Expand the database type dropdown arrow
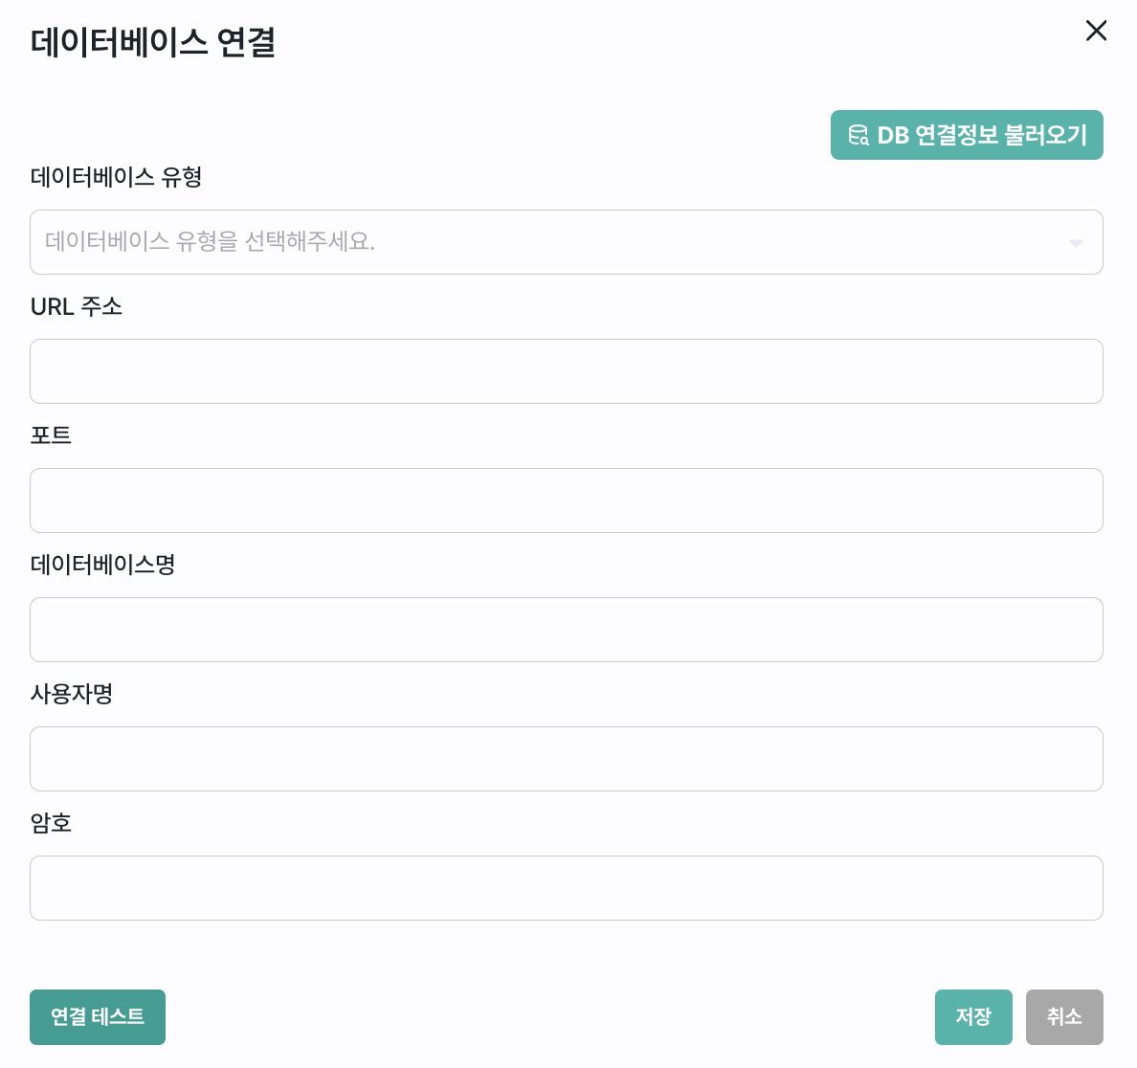1137x1068 pixels. (x=1076, y=243)
